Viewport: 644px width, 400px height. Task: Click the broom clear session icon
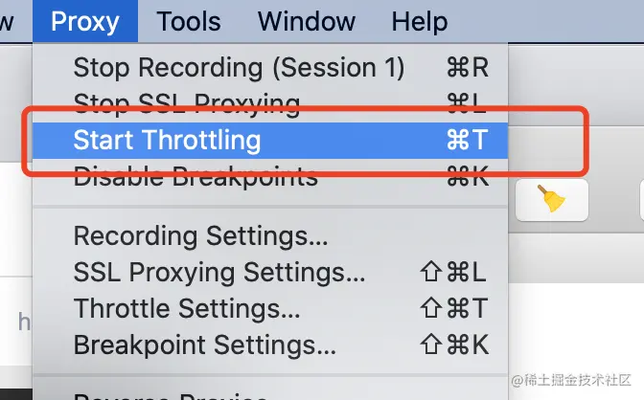pyautogui.click(x=552, y=200)
